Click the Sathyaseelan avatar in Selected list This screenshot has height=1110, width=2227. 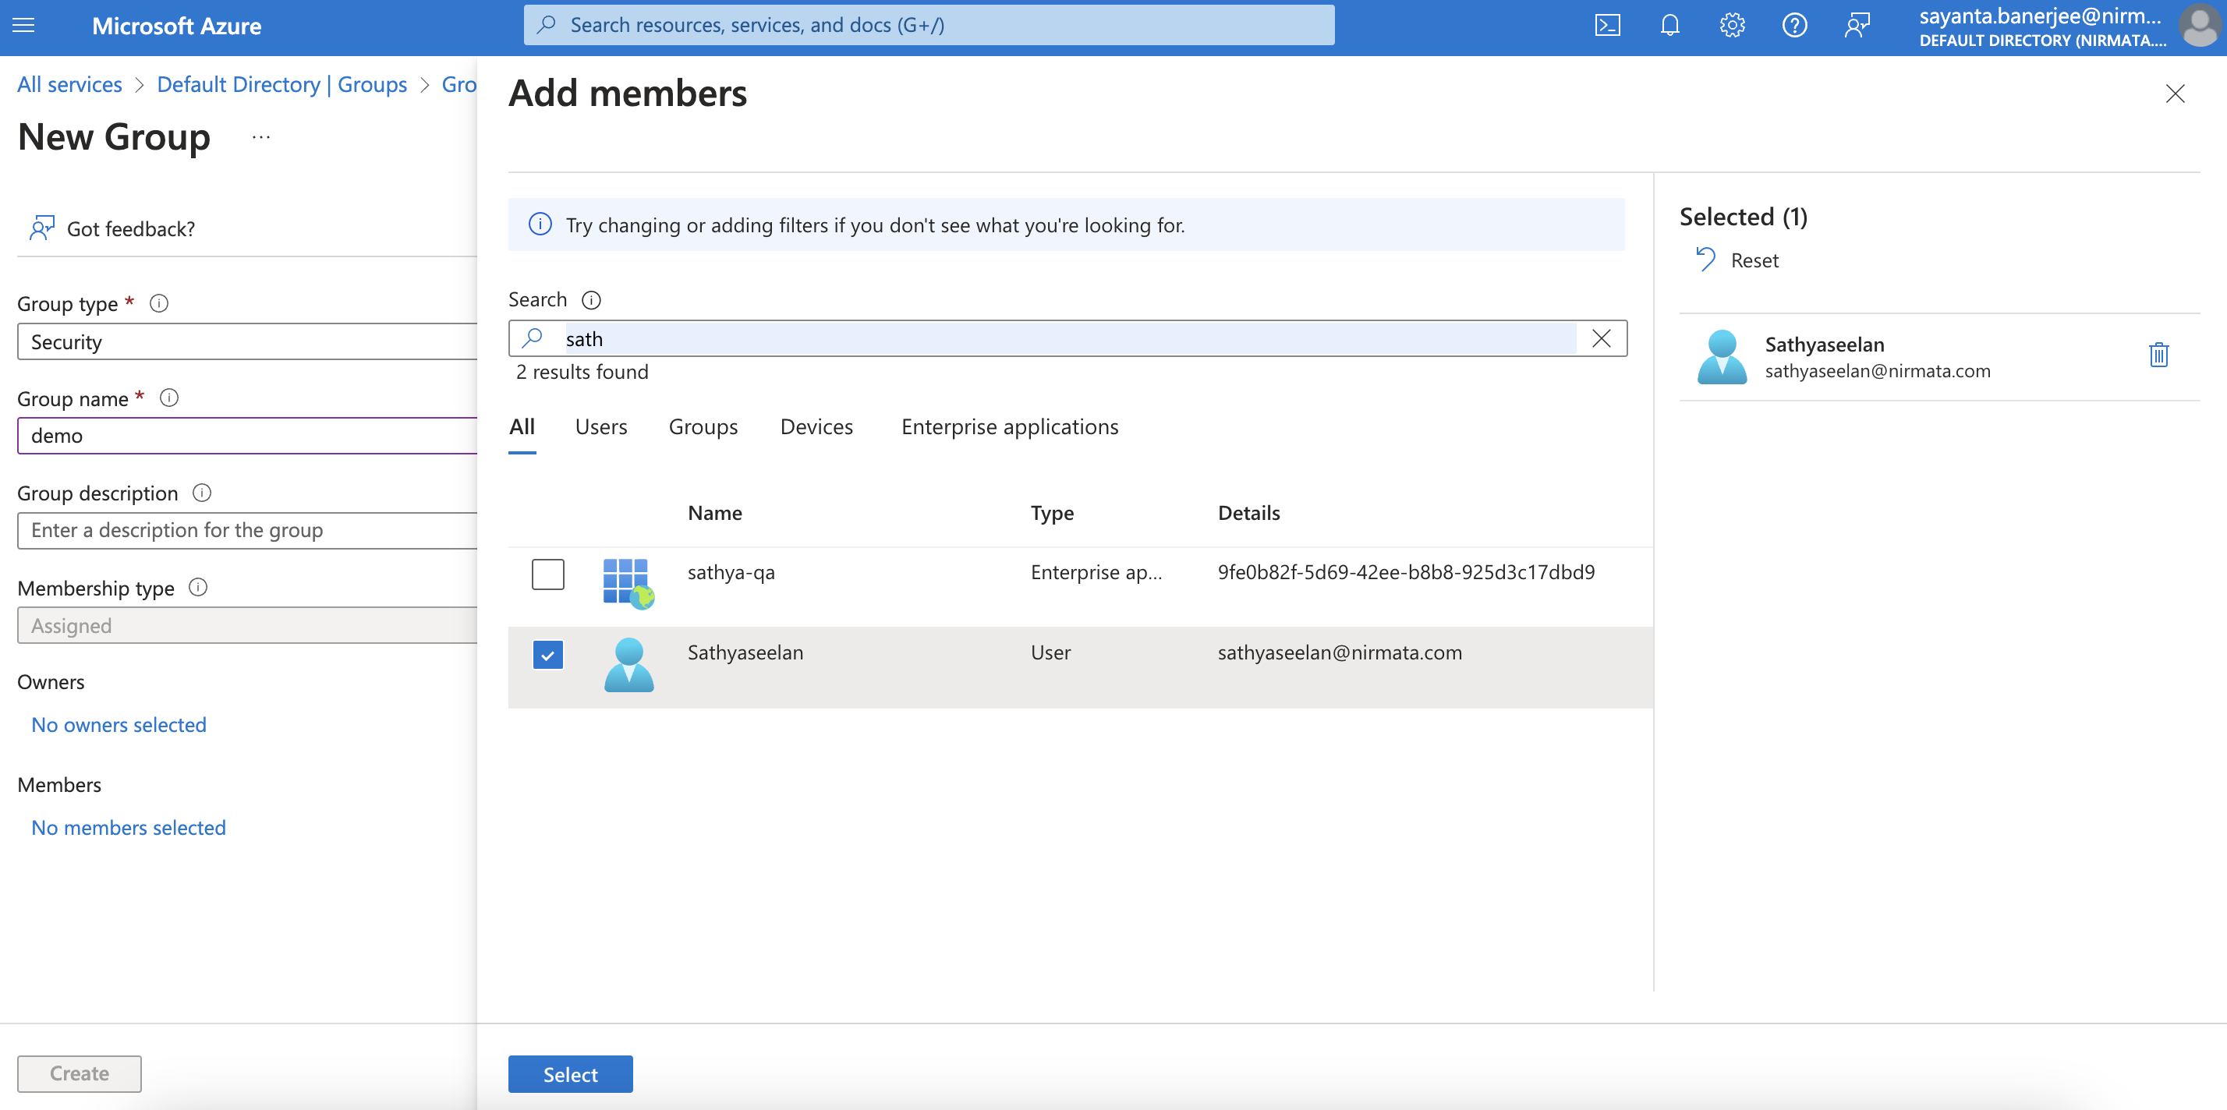[1721, 356]
